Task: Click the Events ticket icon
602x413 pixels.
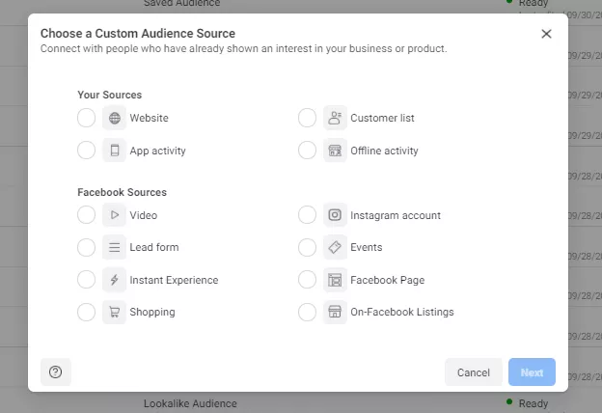Action: (335, 247)
